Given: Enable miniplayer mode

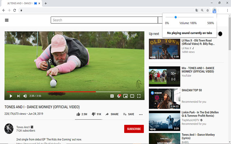Looking at the screenshot, I should [125, 96].
